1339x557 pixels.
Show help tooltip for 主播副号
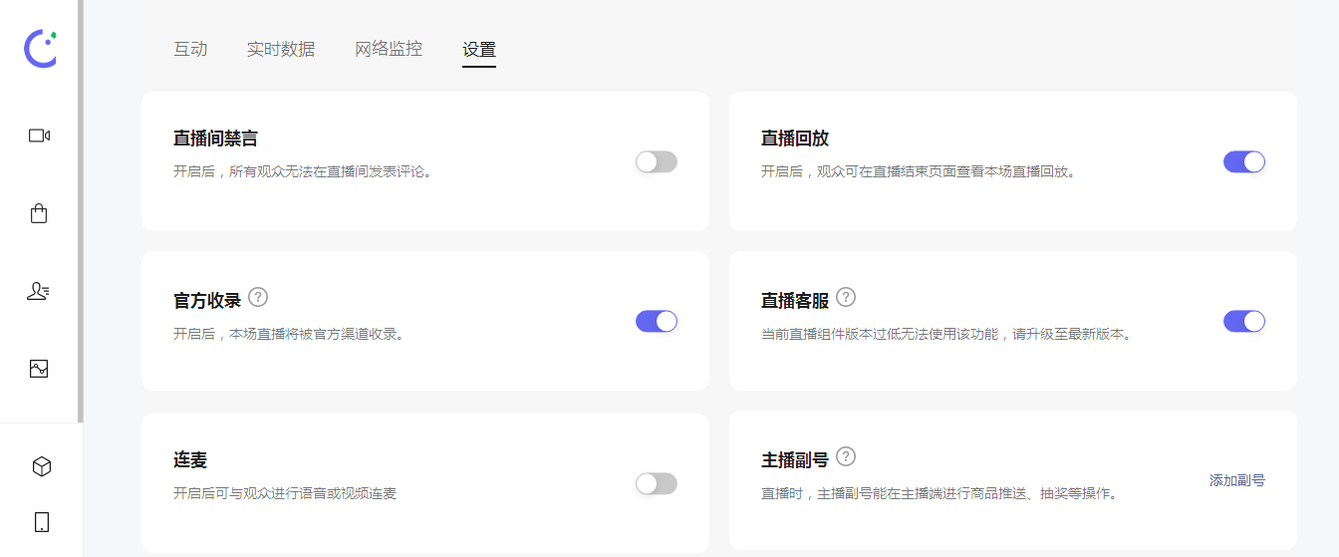(x=846, y=456)
